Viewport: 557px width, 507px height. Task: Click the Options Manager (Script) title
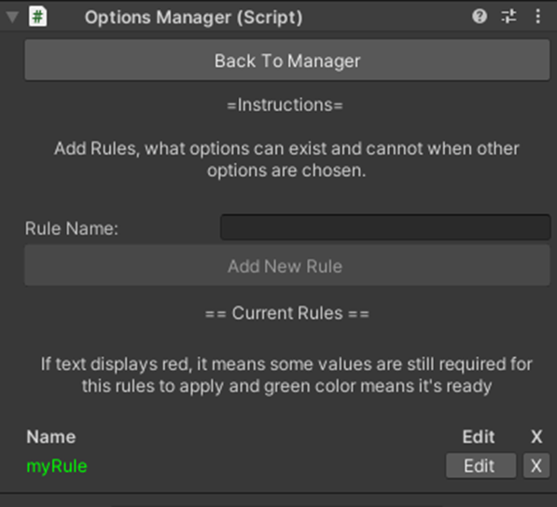point(194,18)
